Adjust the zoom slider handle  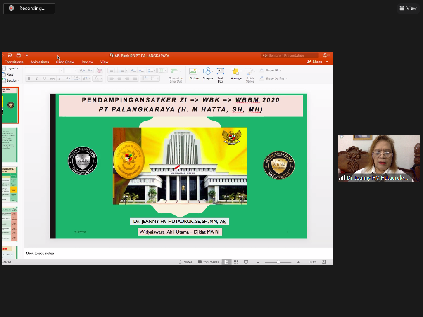pyautogui.click(x=278, y=262)
